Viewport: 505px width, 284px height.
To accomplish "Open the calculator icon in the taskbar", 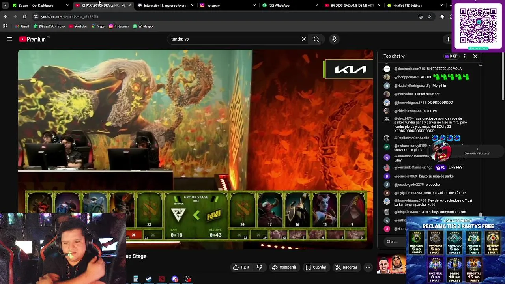I will click(x=136, y=279).
